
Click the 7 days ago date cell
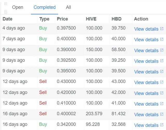click(x=14, y=39)
